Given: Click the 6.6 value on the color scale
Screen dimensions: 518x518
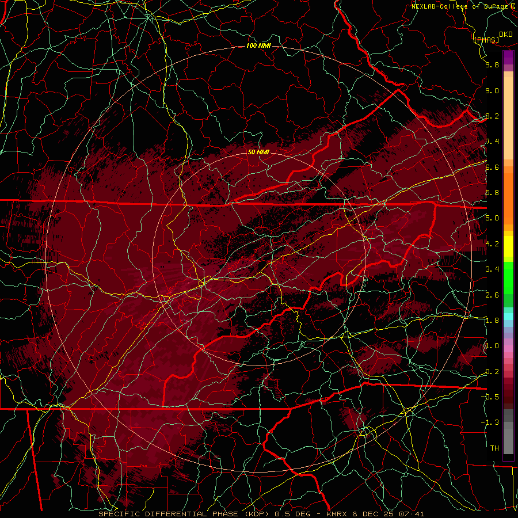Looking at the screenshot, I should click(492, 167).
